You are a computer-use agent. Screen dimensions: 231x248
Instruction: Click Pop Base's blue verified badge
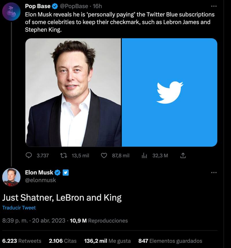[55, 6]
